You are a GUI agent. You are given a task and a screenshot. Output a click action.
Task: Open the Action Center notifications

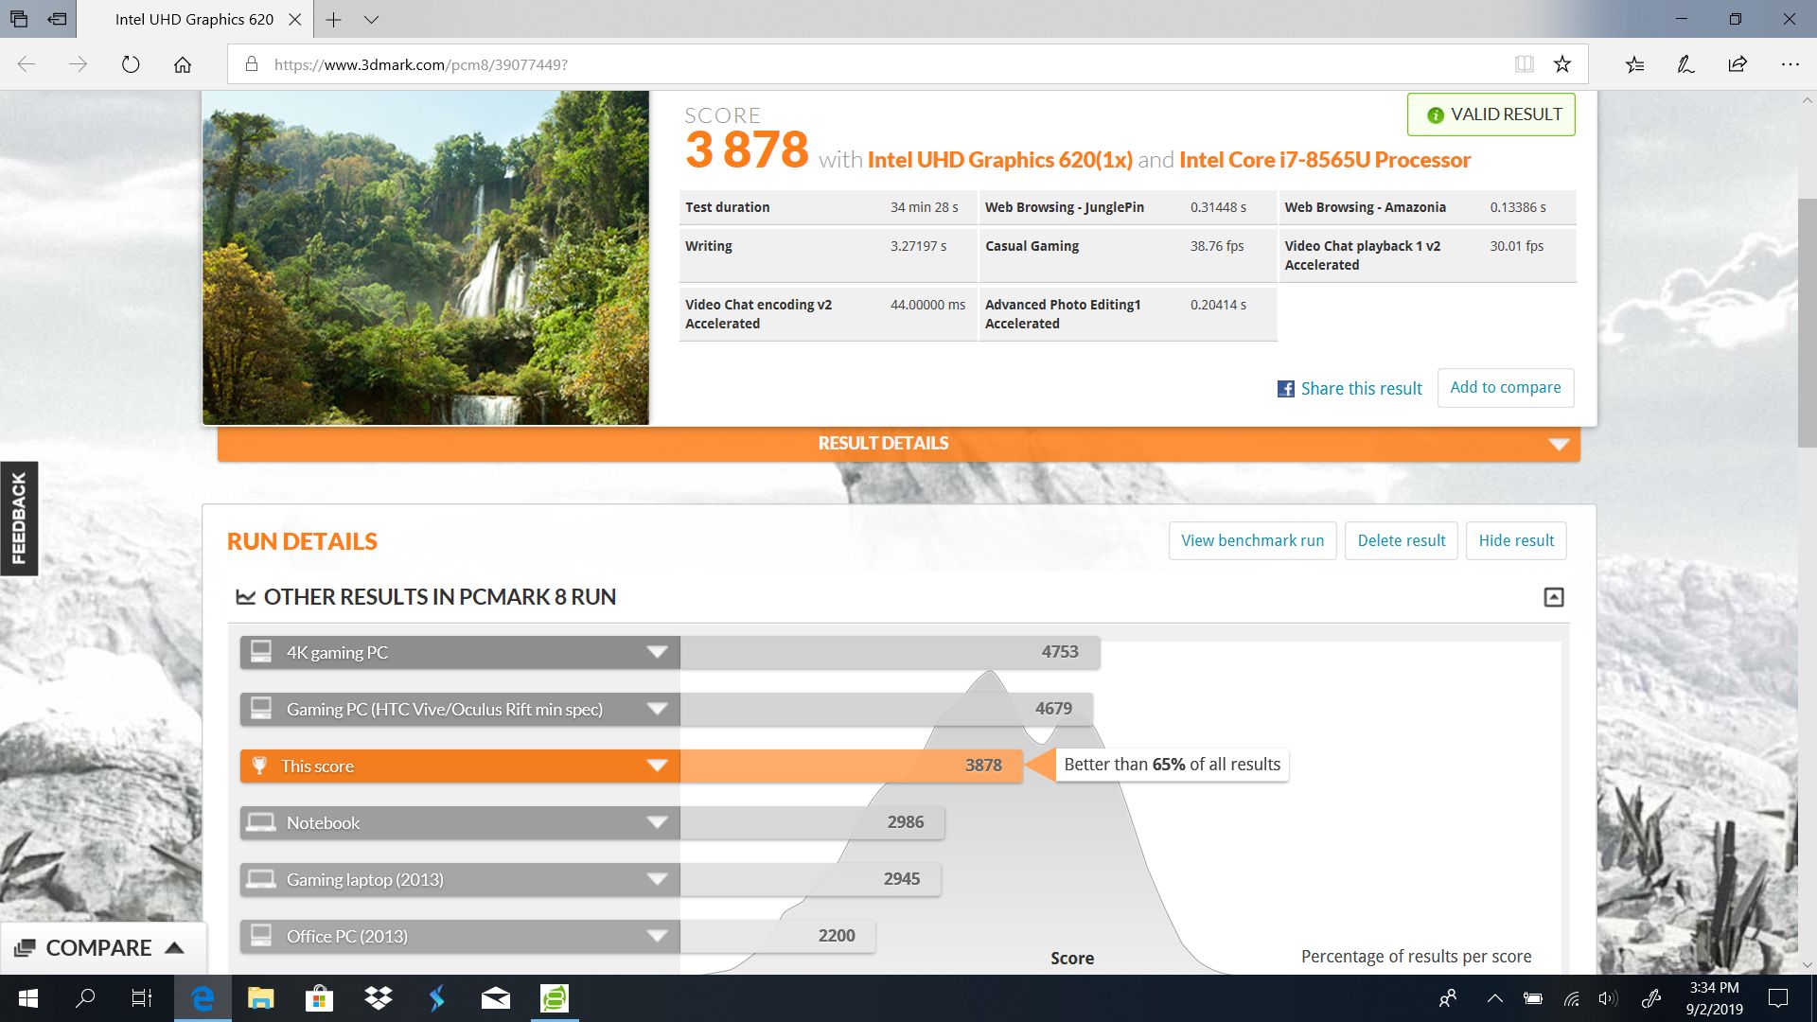coord(1778,998)
